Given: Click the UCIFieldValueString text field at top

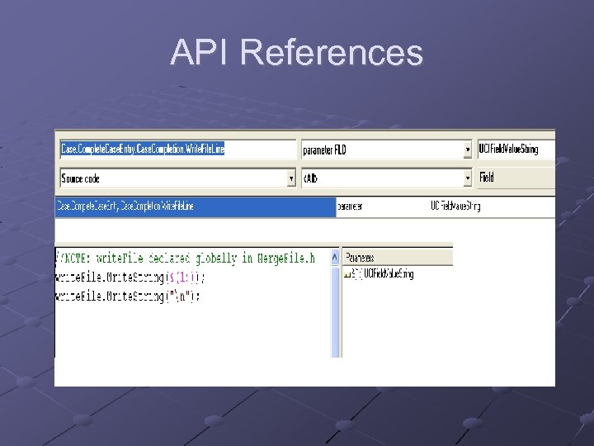Looking at the screenshot, I should pos(516,149).
